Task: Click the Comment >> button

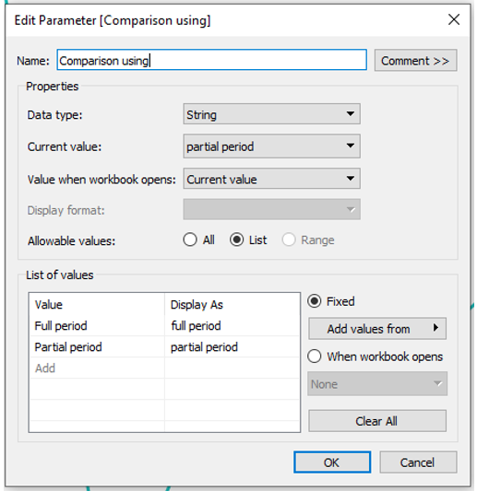Action: pyautogui.click(x=415, y=61)
